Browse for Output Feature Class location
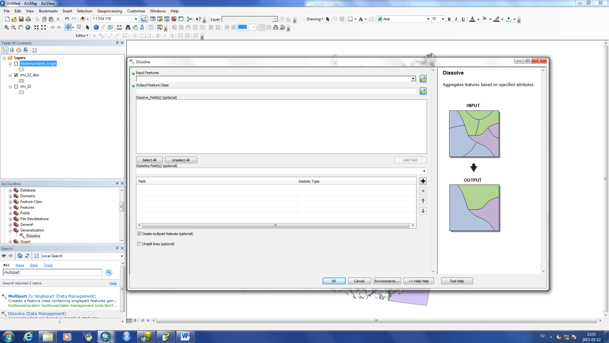 click(x=423, y=91)
